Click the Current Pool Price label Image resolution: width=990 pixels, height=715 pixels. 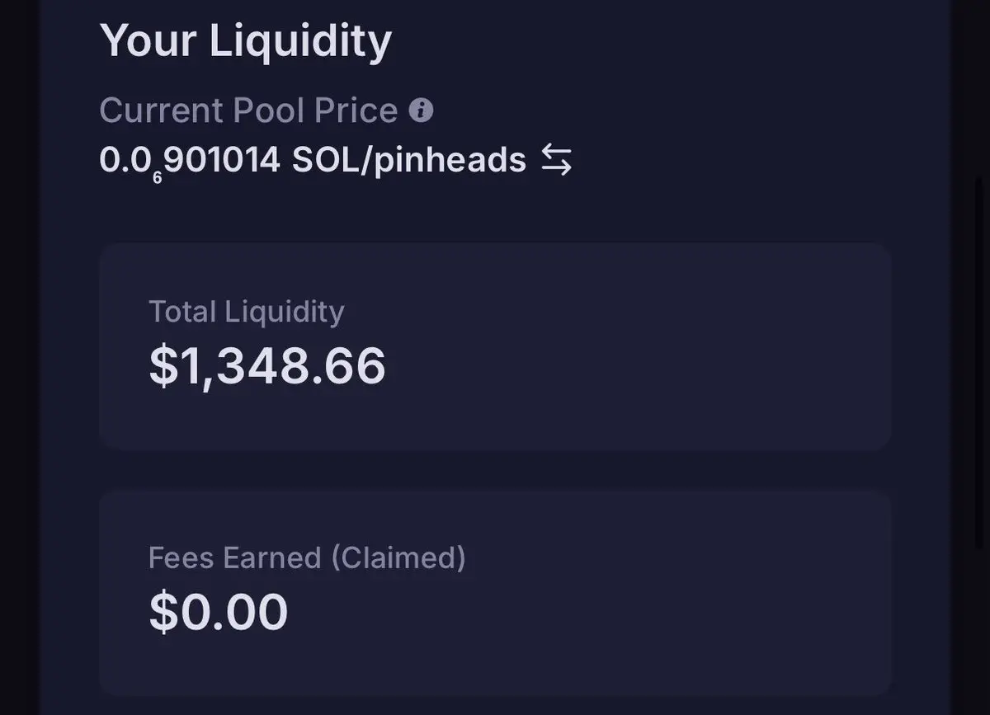coord(248,111)
